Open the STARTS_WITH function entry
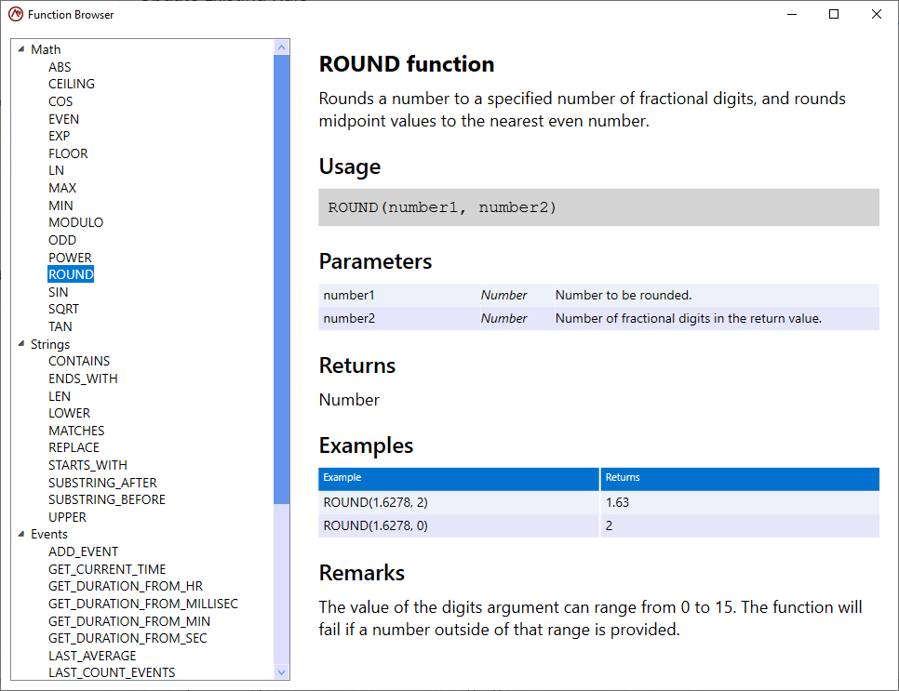Image resolution: width=899 pixels, height=691 pixels. coord(87,465)
